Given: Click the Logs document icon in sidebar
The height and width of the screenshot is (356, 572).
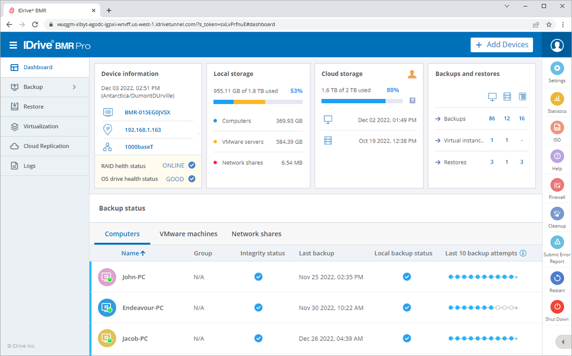Looking at the screenshot, I should pos(14,166).
